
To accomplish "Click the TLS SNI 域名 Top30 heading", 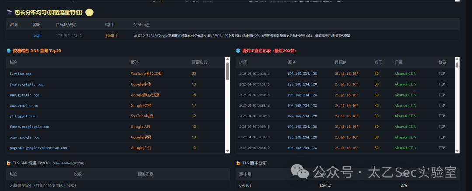I will click(x=31, y=163).
